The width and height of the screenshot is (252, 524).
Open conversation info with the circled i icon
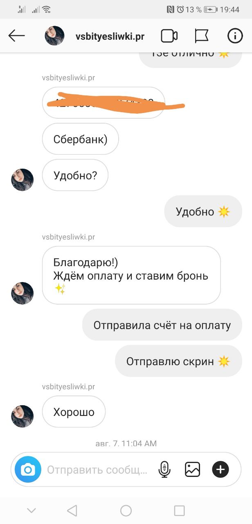(x=235, y=36)
